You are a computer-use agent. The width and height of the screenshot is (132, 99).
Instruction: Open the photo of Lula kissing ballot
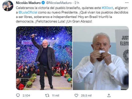click(101, 58)
